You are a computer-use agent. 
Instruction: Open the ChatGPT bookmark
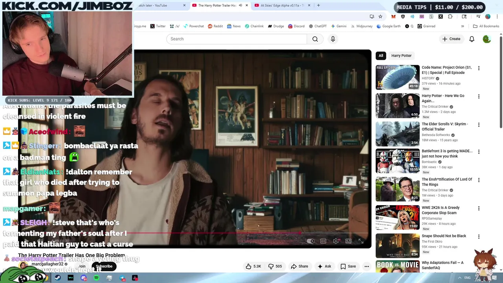click(x=318, y=26)
